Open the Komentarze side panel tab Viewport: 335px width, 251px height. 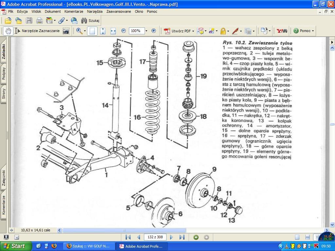[4, 205]
